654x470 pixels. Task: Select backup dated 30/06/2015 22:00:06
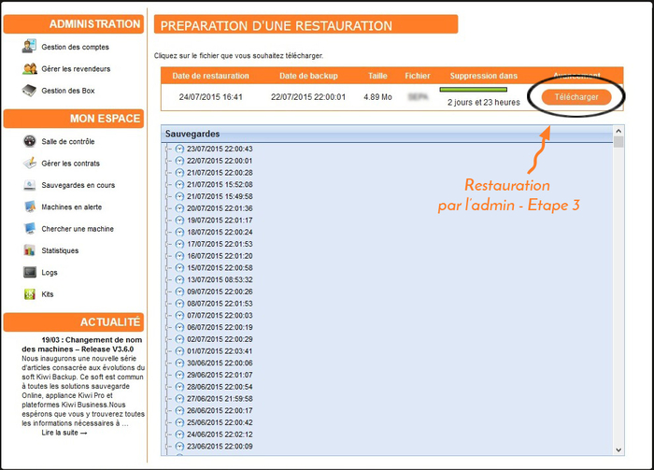pos(220,363)
